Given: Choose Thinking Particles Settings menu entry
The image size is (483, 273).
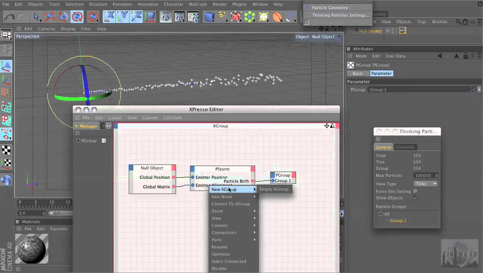Looking at the screenshot, I should point(341,15).
